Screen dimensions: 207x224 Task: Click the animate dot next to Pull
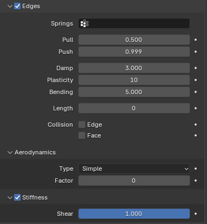coord(196,40)
